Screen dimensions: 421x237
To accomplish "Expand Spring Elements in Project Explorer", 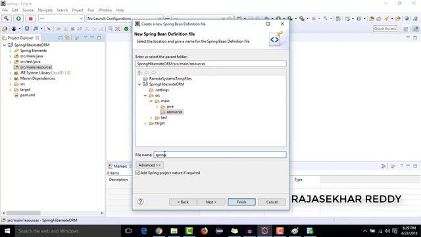I will tap(11, 51).
